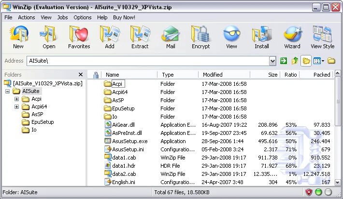This screenshot has height=199, width=343.
Task: Expand the Acpi tree node
Action: coord(16,99)
